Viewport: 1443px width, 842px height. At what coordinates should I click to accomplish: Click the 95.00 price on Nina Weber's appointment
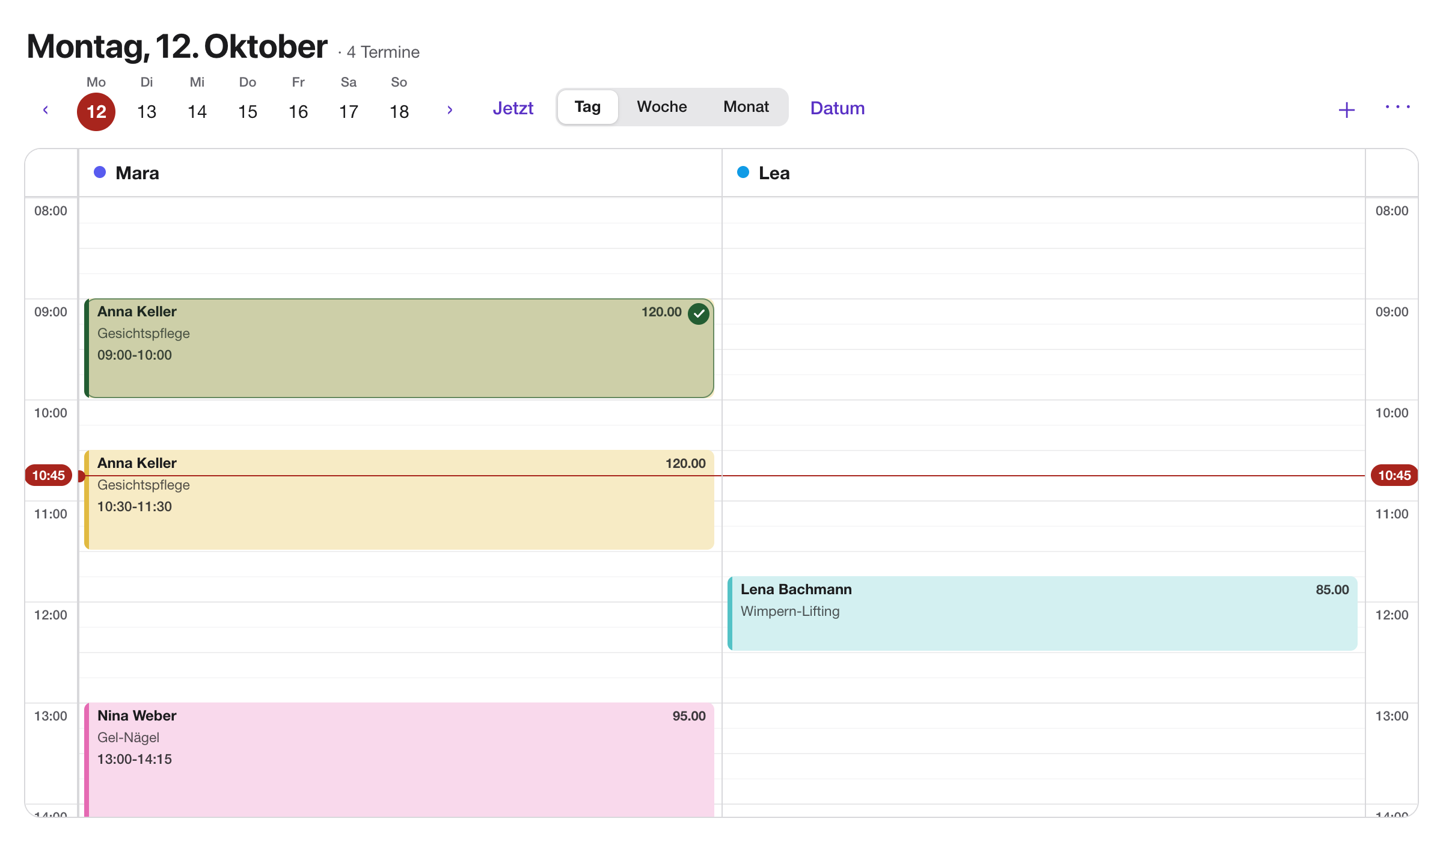(689, 716)
